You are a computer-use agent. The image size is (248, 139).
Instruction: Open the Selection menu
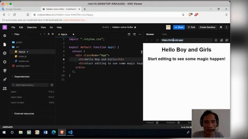click(32, 27)
